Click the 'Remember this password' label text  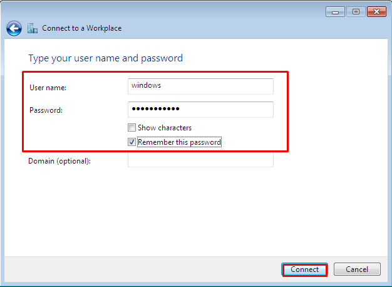point(179,142)
